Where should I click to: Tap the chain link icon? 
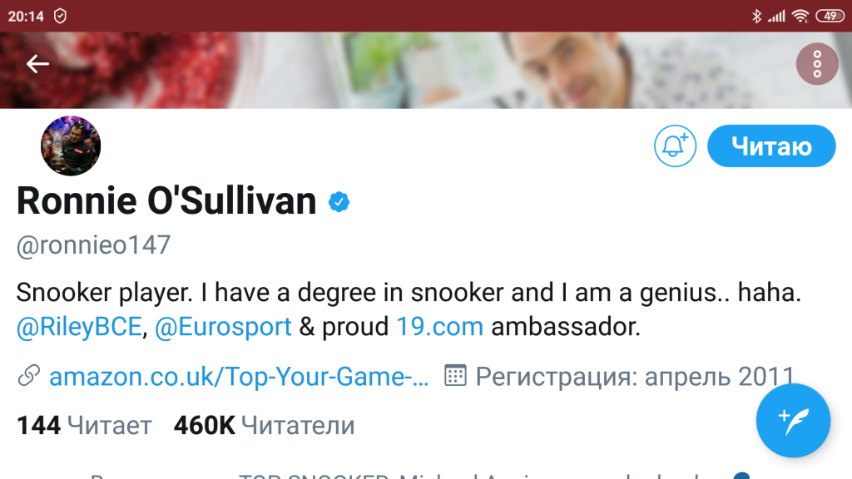point(29,377)
